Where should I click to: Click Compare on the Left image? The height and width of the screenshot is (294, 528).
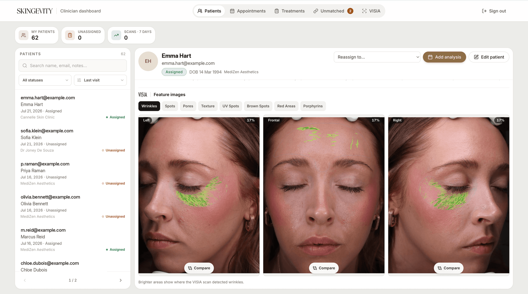point(199,268)
